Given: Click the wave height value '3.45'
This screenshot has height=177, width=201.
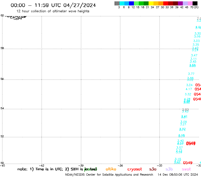Looking at the screenshot, I should click(193, 62).
